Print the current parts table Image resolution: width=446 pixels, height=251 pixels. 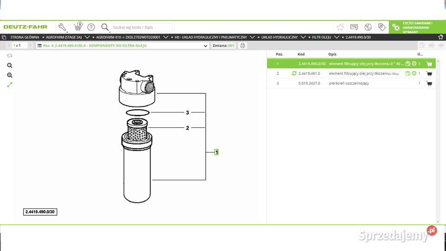(243, 46)
